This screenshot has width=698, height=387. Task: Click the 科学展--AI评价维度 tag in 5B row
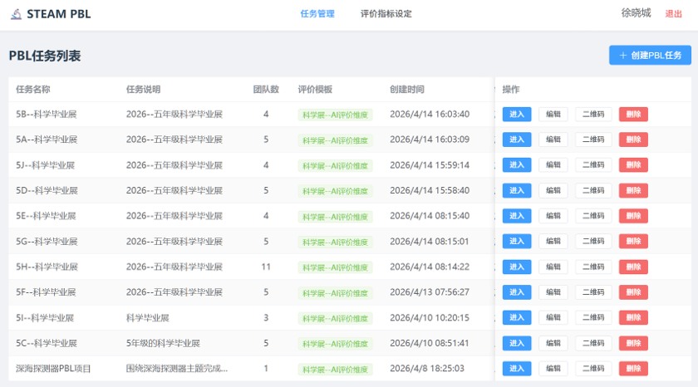pyautogui.click(x=335, y=115)
